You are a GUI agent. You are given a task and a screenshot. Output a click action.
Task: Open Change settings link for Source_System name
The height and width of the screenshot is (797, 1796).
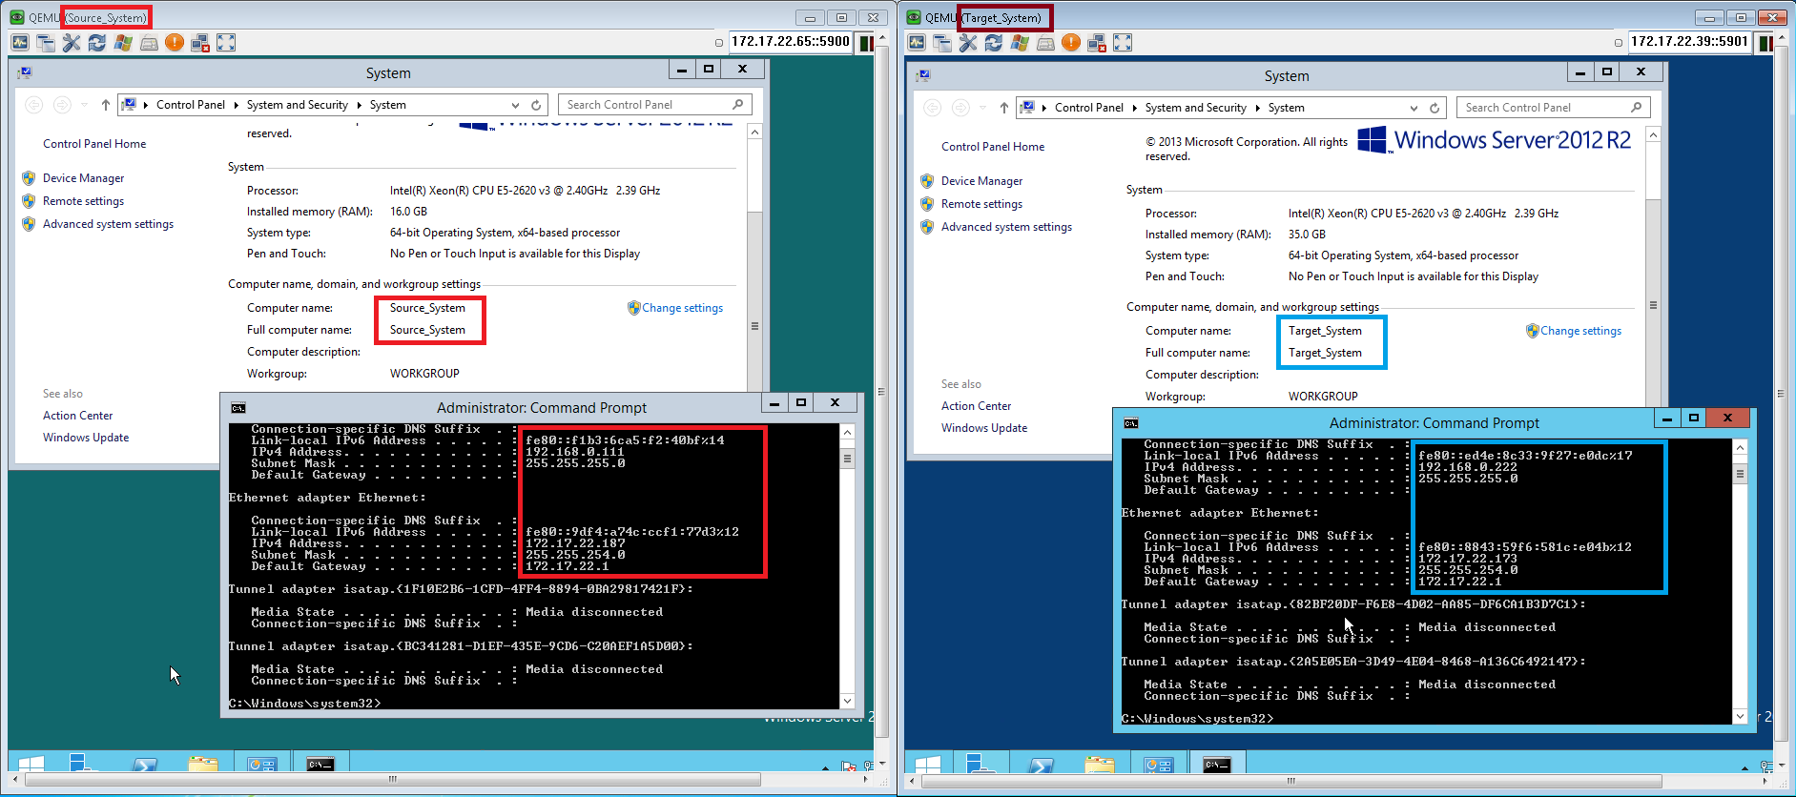pyautogui.click(x=682, y=308)
